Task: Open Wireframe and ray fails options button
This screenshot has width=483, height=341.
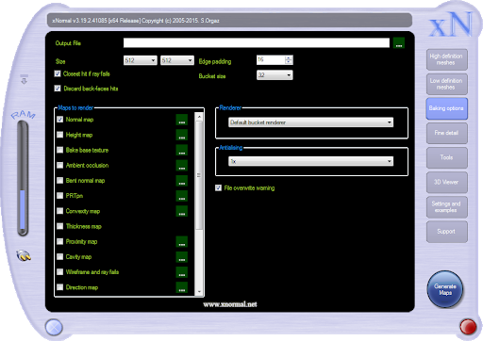Action: click(182, 272)
